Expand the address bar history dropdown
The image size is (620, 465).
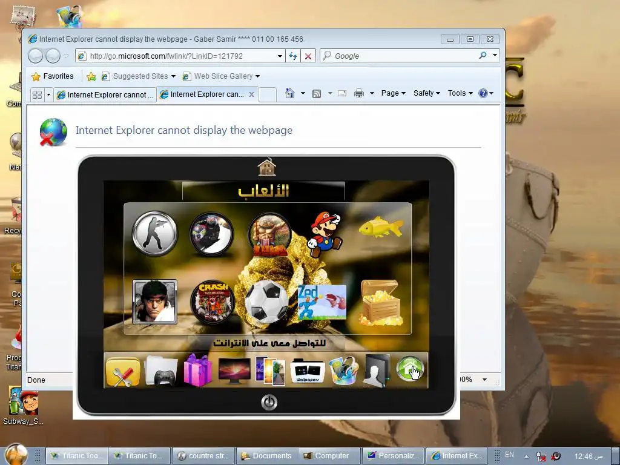click(x=280, y=56)
